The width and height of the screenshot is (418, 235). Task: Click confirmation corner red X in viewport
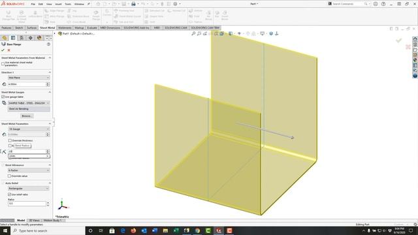pos(408,47)
